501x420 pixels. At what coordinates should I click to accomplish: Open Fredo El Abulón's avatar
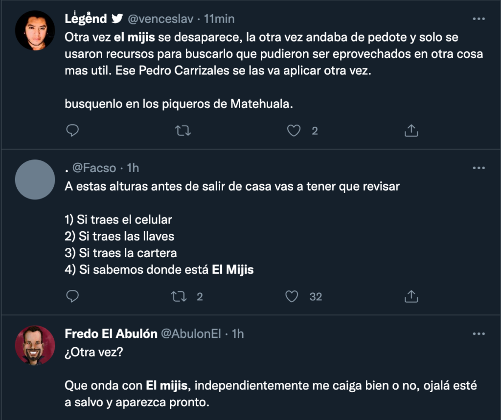tap(35, 345)
